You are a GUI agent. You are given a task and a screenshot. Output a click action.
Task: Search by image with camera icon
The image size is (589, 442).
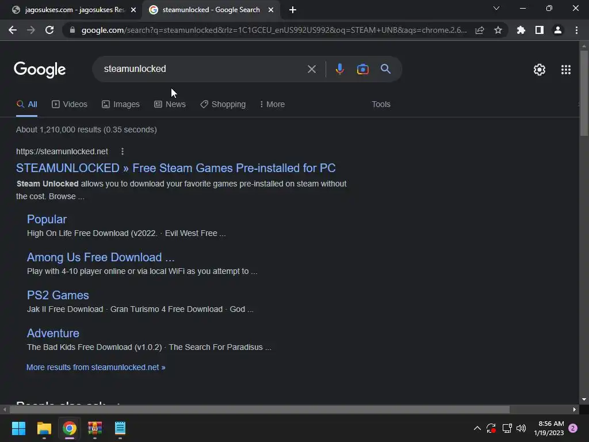pyautogui.click(x=363, y=69)
